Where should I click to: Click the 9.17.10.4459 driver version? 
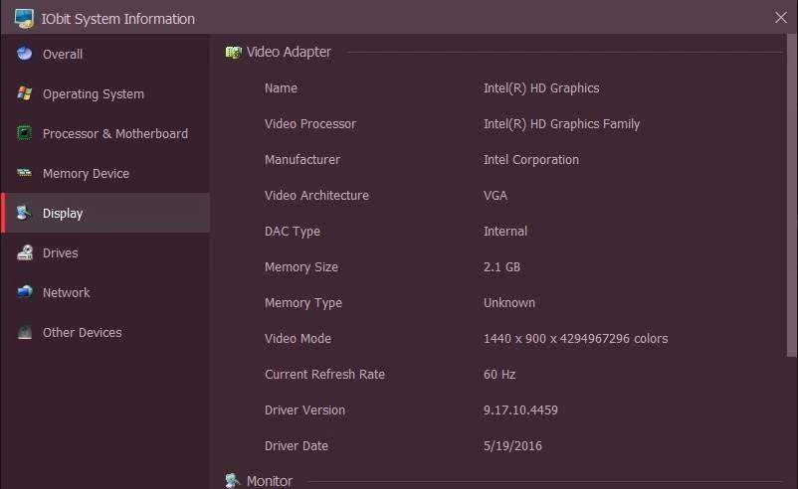click(x=520, y=410)
